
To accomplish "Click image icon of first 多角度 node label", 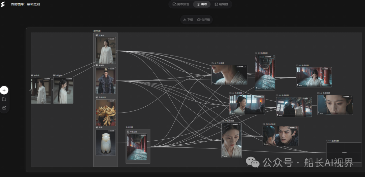I will 32,75.
